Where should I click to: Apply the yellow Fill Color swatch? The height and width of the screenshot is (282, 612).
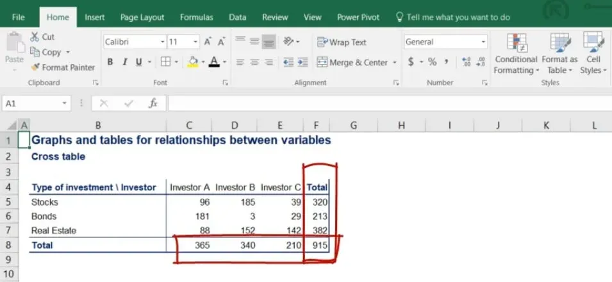click(192, 62)
